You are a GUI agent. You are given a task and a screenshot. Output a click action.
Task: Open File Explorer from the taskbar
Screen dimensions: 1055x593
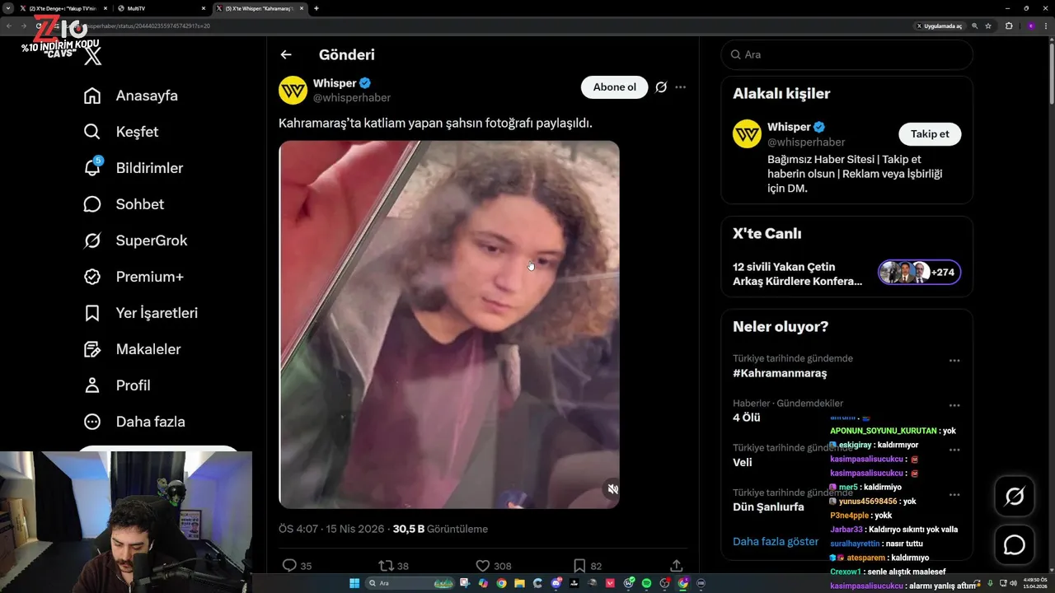tap(519, 583)
